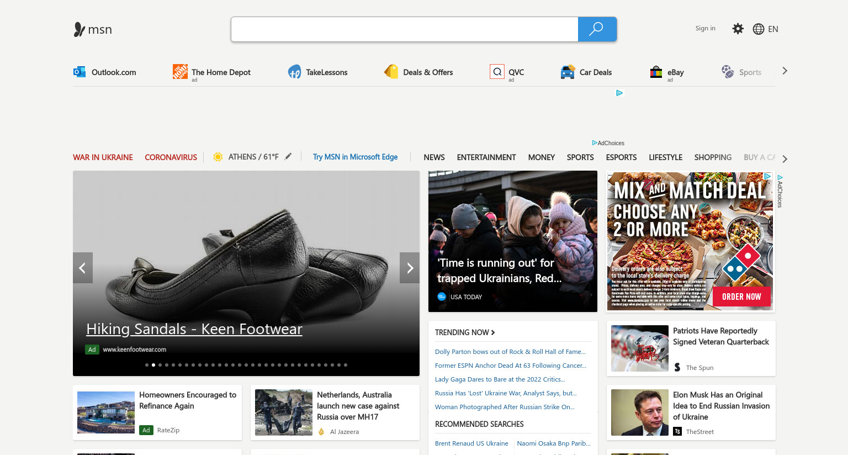Click the AdChoices icon above the navigation bar
The height and width of the screenshot is (455, 848).
pyautogui.click(x=595, y=143)
